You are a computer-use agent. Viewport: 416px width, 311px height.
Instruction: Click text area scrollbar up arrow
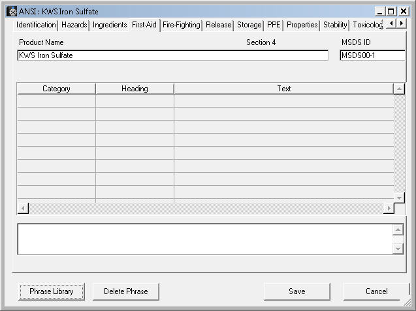click(398, 230)
